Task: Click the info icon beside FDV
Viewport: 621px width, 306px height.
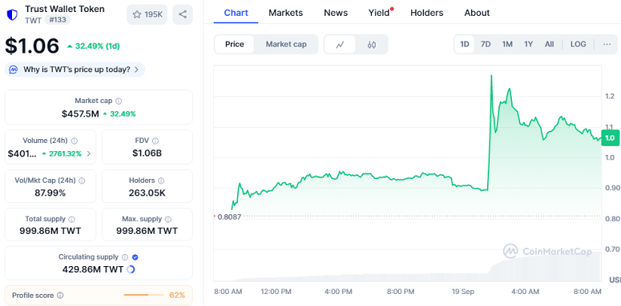Action: click(x=156, y=141)
